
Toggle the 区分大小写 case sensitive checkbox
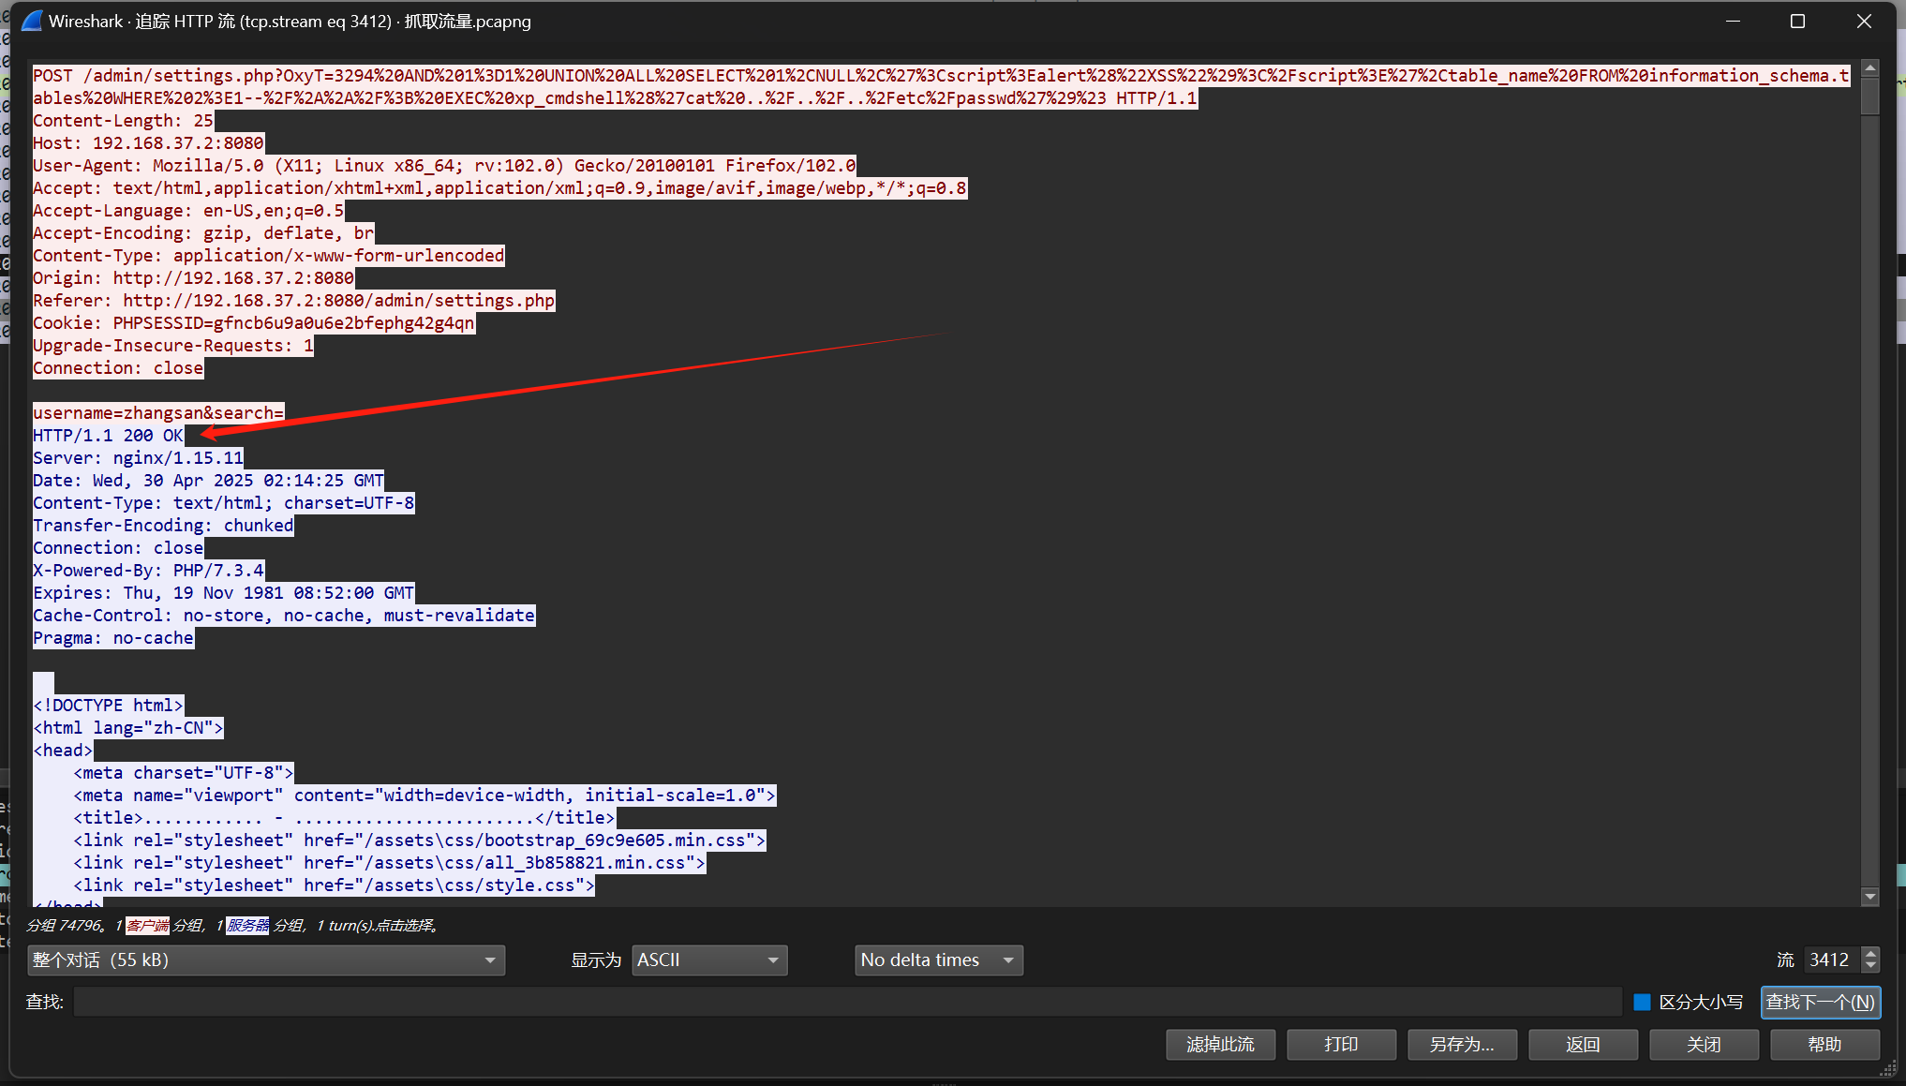pyautogui.click(x=1642, y=1002)
